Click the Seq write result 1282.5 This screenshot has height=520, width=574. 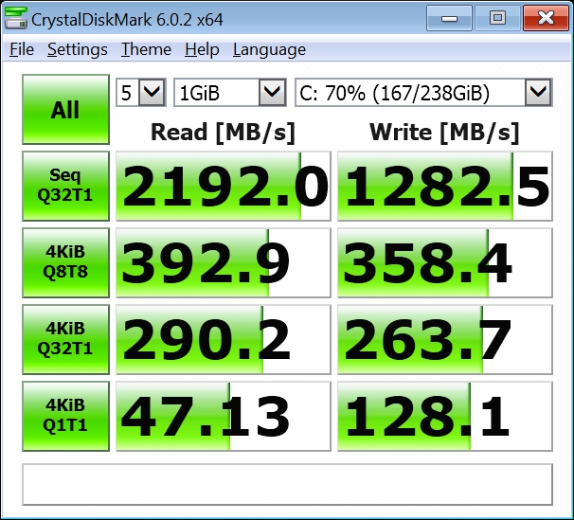click(x=445, y=187)
